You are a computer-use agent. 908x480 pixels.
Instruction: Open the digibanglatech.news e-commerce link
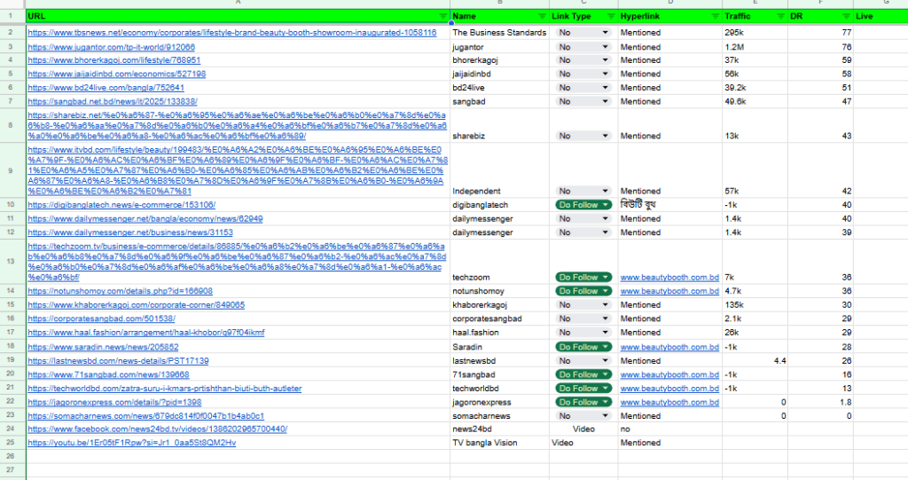tap(121, 205)
